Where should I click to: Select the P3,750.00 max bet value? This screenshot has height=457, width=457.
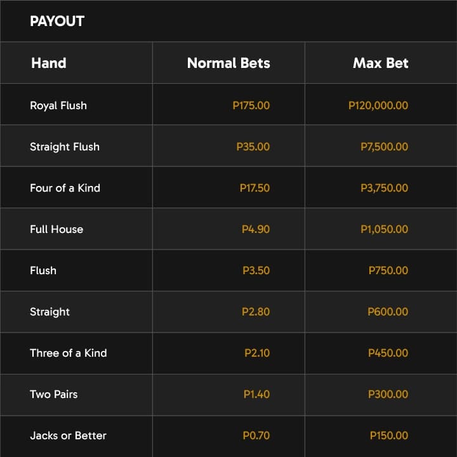pos(385,188)
